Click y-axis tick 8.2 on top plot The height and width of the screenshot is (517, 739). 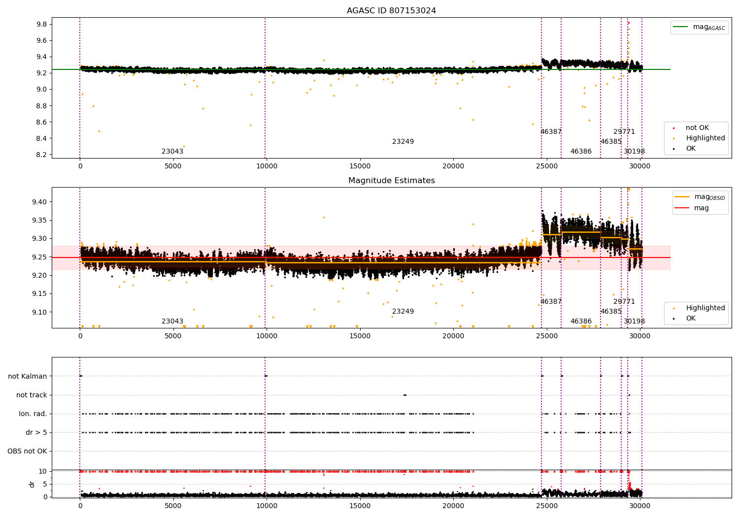click(42, 155)
